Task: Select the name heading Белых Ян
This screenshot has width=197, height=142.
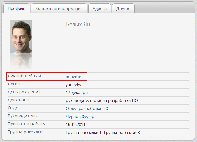Action: [78, 24]
